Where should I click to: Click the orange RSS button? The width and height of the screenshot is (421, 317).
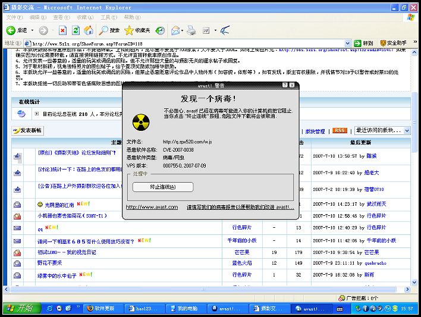pyautogui.click(x=340, y=131)
